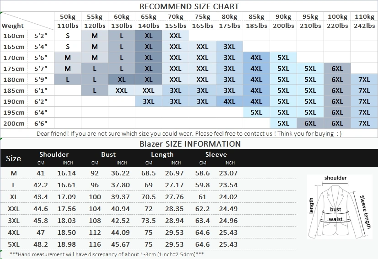Select the Sleeve column header
The width and height of the screenshot is (378, 259).
pyautogui.click(x=216, y=154)
